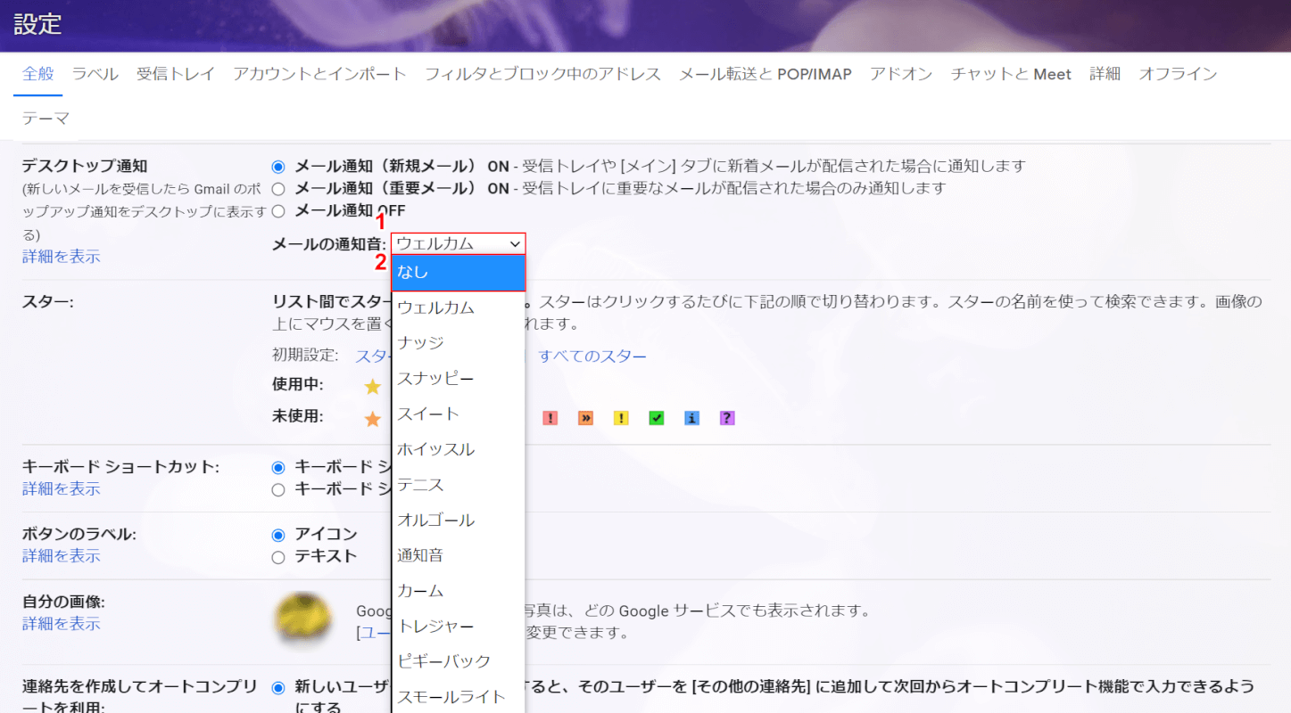Screen dimensions: 1291x713
Task: Select second キーボード ショートカット radio option
Action: pos(278,489)
